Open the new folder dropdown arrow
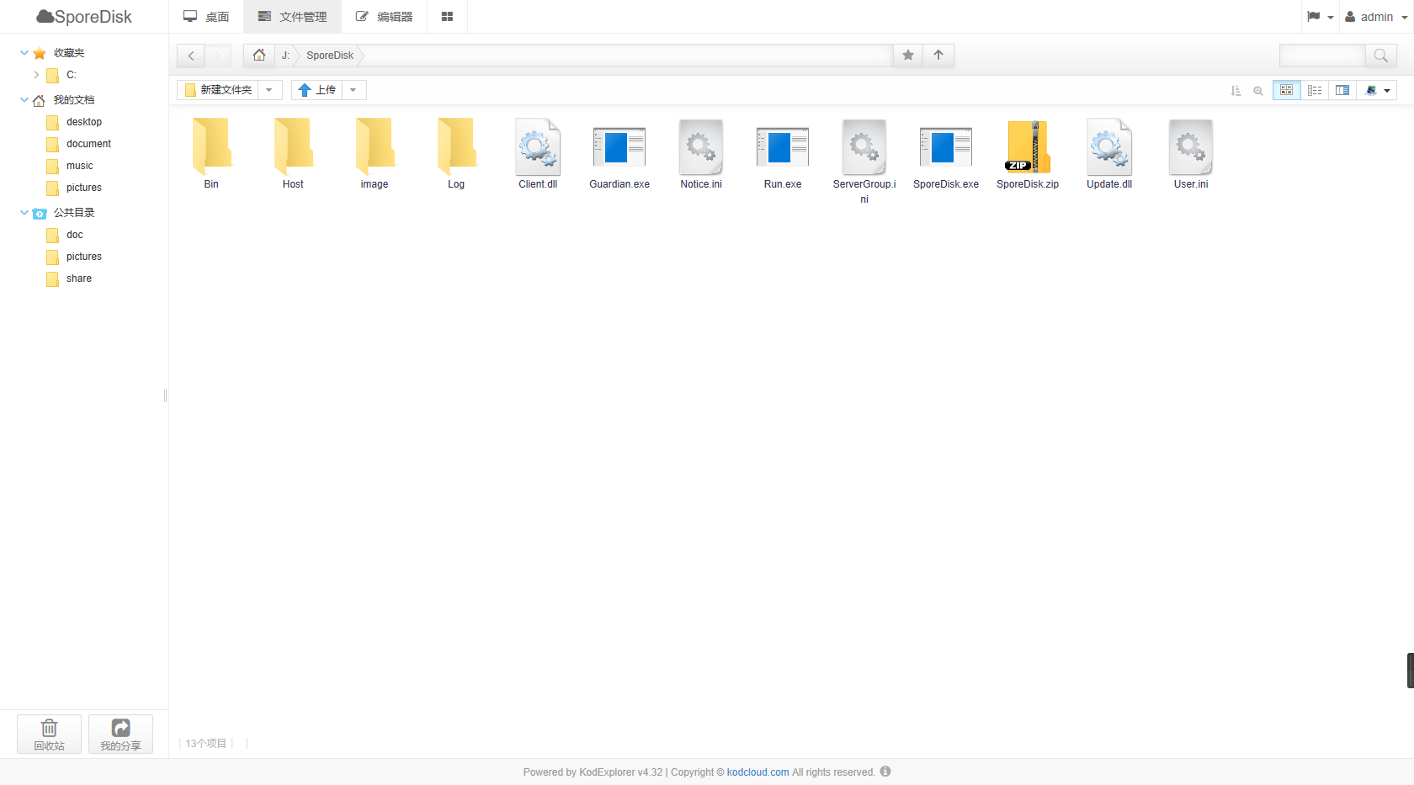 coord(269,90)
